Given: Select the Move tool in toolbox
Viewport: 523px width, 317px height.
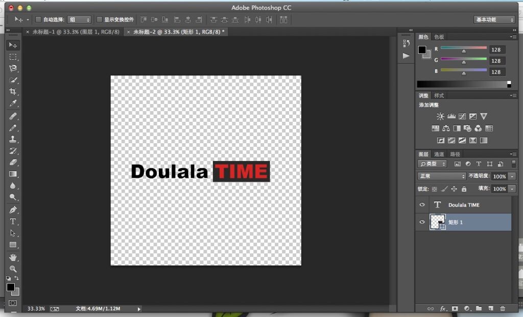Looking at the screenshot, I should 13,45.
